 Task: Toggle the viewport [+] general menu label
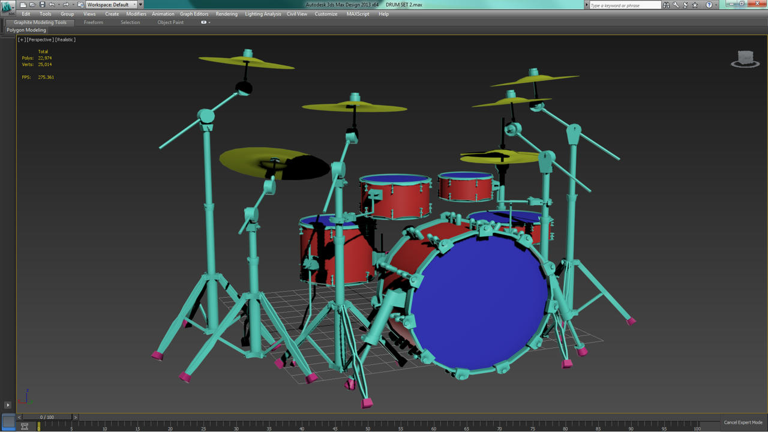pyautogui.click(x=22, y=40)
